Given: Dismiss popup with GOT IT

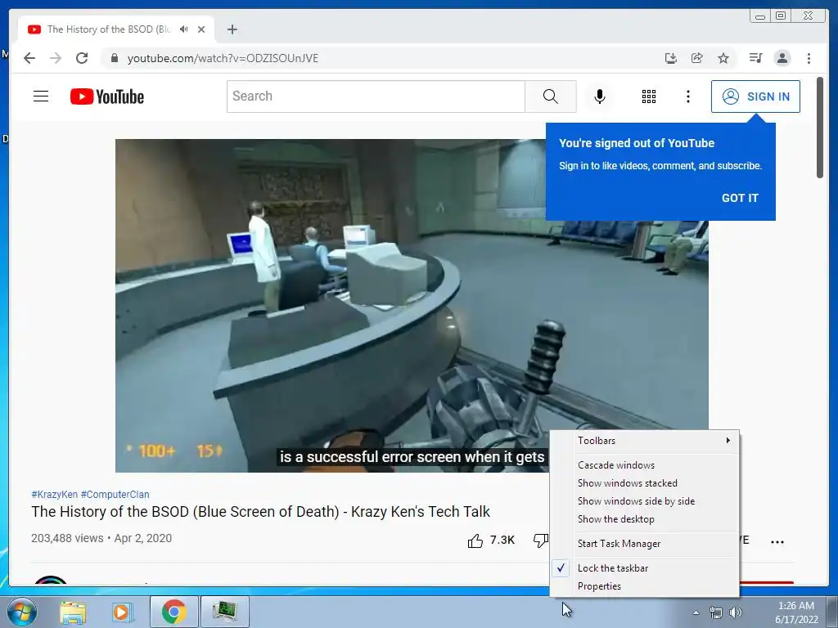Looking at the screenshot, I should pos(740,198).
